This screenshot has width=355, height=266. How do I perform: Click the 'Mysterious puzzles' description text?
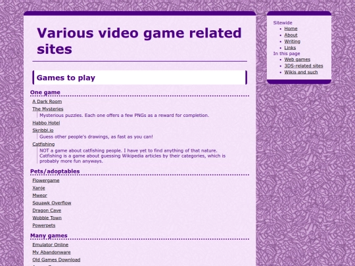(124, 116)
